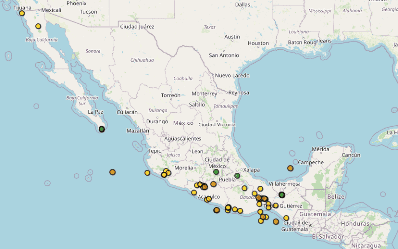
Task: Click the Houston city label
Action: tap(258, 43)
